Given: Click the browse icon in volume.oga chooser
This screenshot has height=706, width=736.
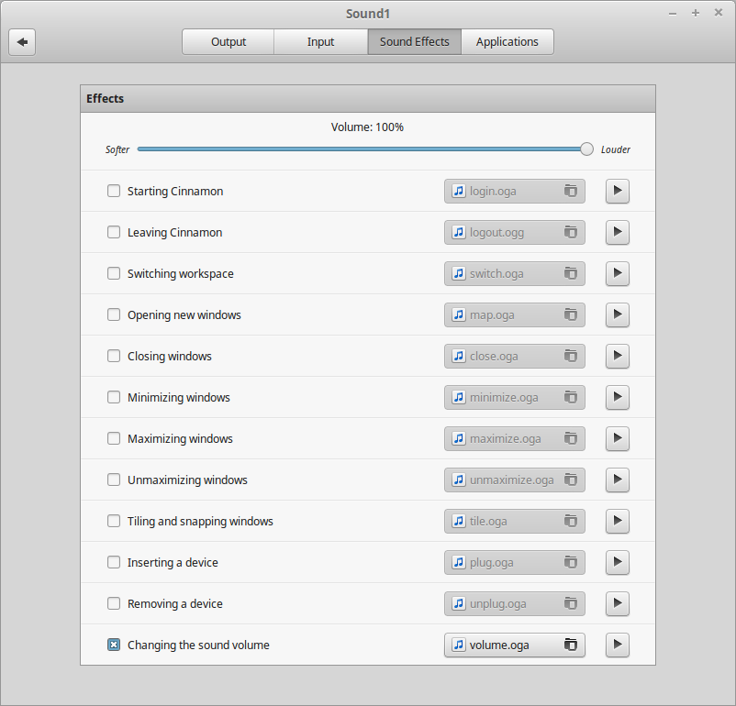Looking at the screenshot, I should tap(570, 645).
